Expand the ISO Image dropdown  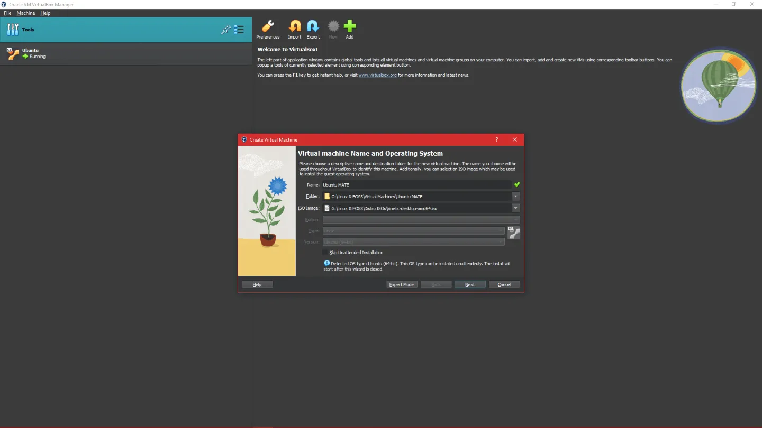click(515, 208)
